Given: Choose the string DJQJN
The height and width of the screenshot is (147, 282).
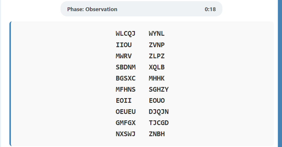Looking at the screenshot, I should (159, 112).
